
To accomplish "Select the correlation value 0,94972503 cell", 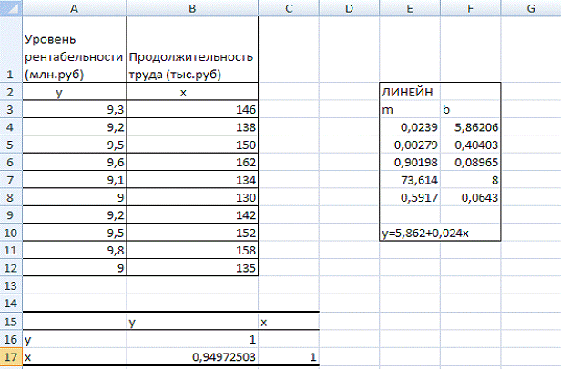I will coord(192,358).
